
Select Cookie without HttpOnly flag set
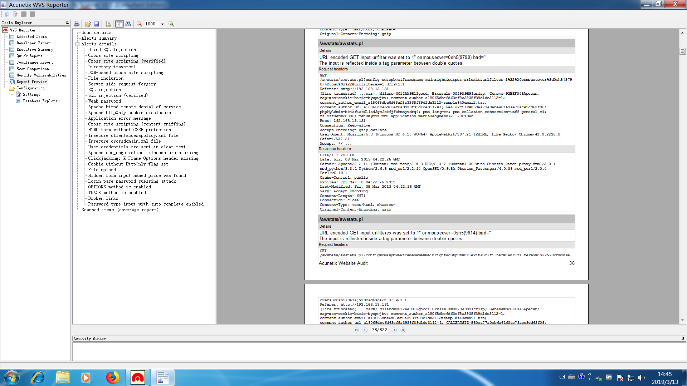coord(128,164)
